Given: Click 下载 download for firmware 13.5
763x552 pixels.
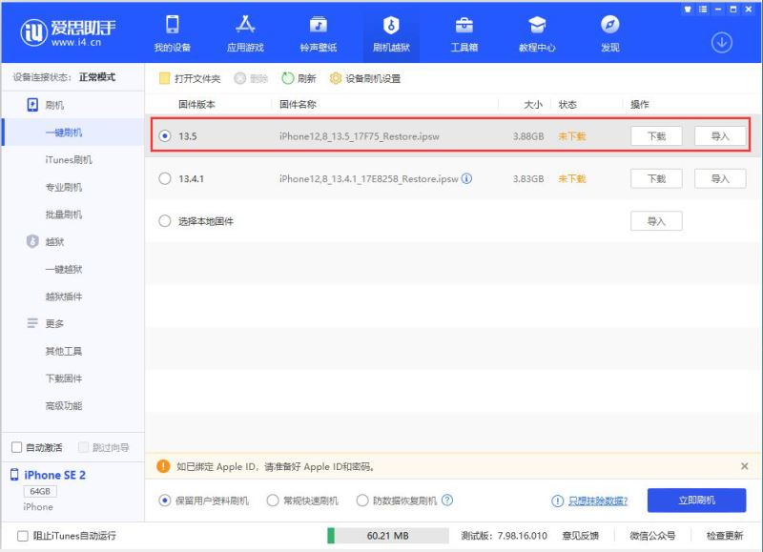Looking at the screenshot, I should coord(656,136).
